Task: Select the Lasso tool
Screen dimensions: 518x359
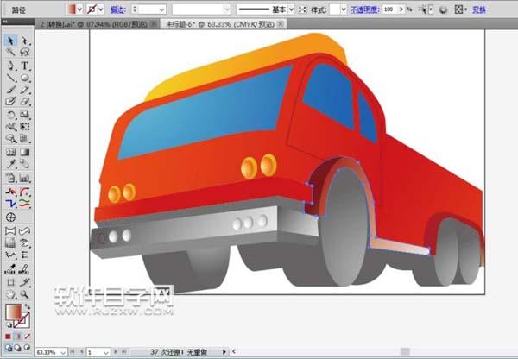Action: 25,52
